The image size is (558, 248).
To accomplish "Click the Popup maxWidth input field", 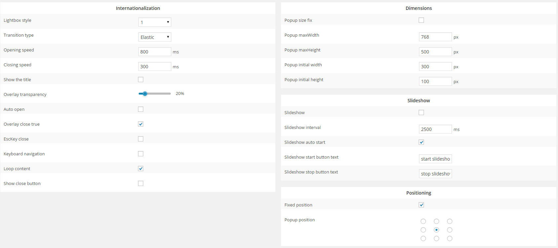I will 435,37.
